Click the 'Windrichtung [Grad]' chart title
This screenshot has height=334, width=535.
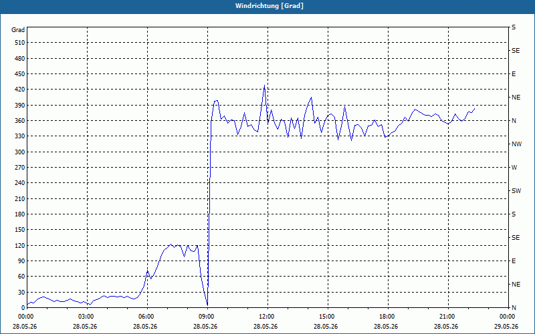pyautogui.click(x=270, y=6)
